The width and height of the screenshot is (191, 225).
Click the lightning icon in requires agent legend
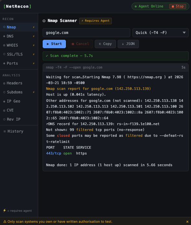point(5,210)
